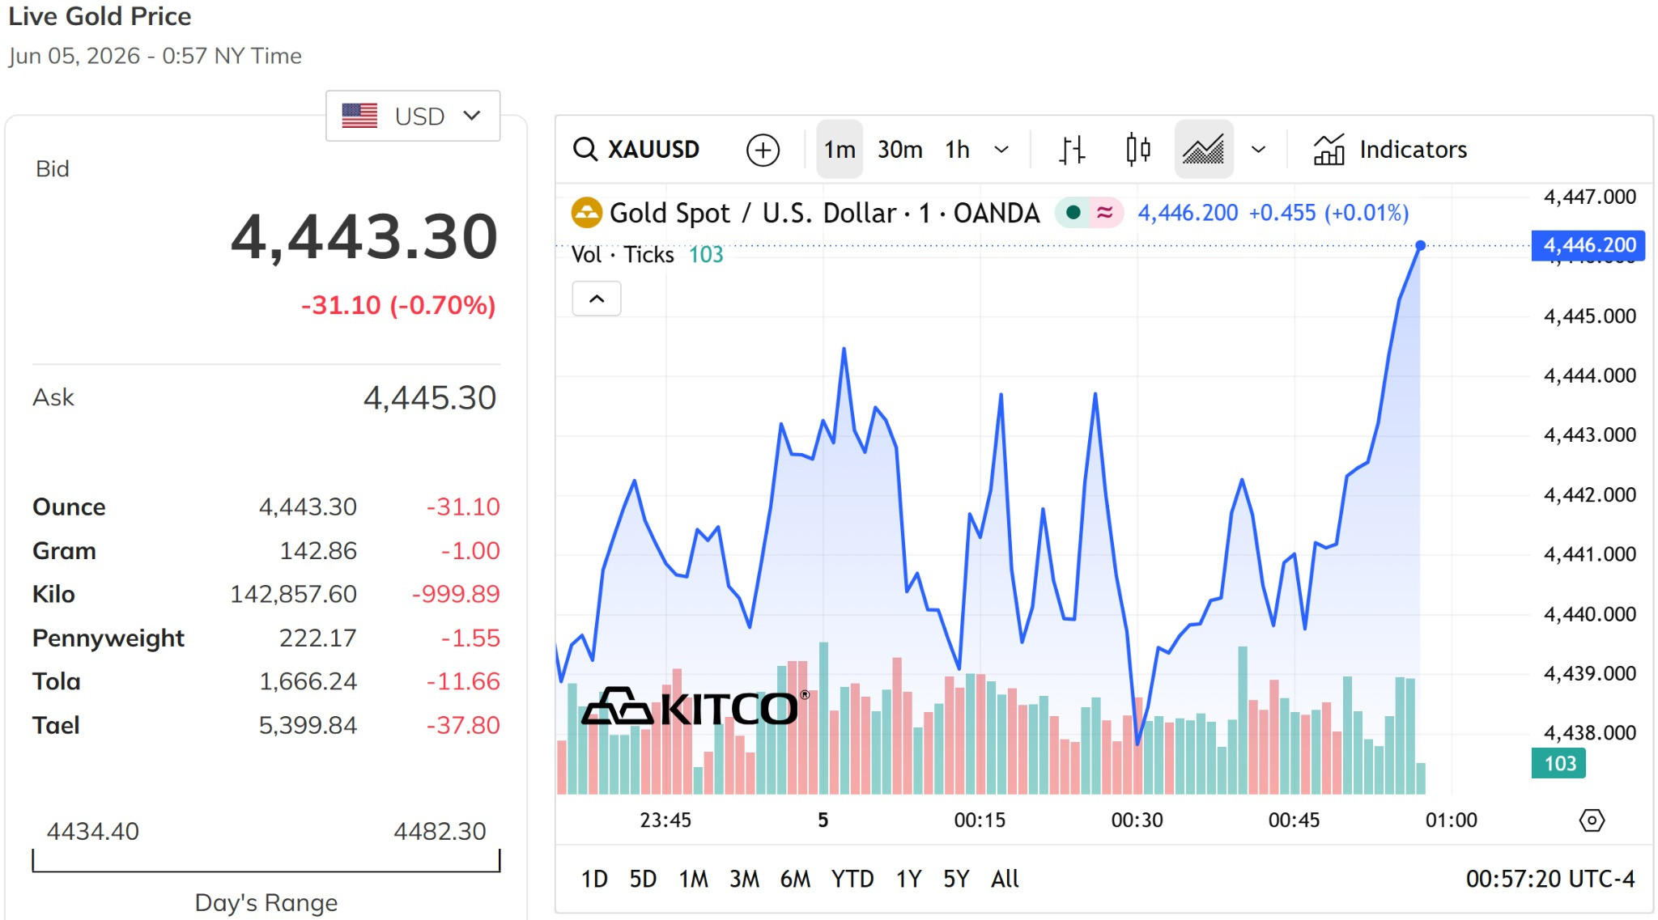
Task: Click the chart settings hexagon icon
Action: 1592,820
